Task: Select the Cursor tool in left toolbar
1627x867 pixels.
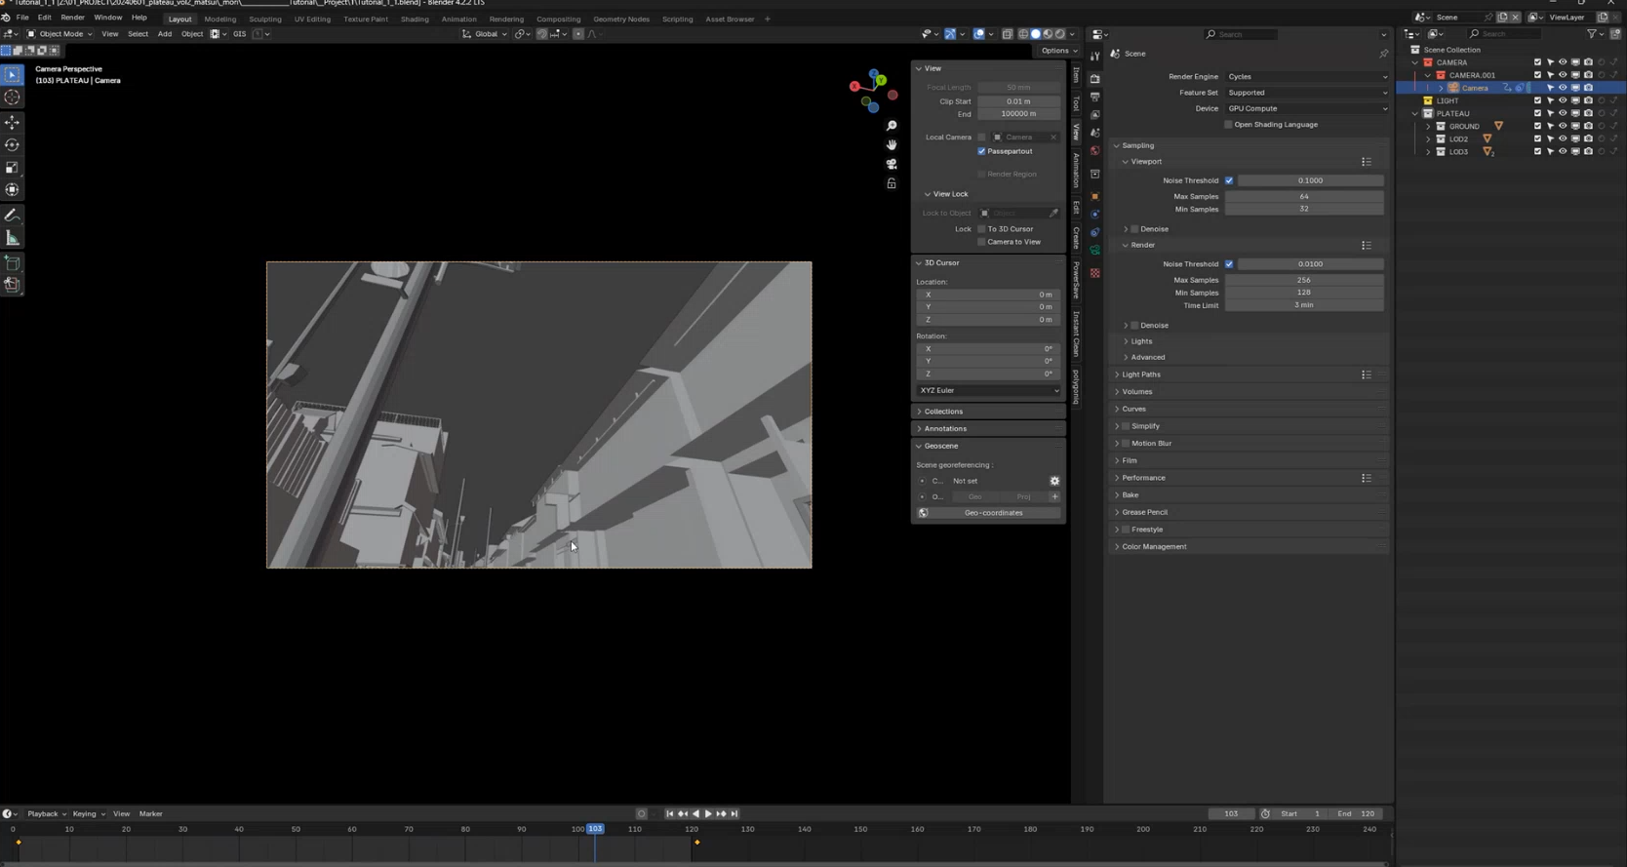Action: point(12,98)
